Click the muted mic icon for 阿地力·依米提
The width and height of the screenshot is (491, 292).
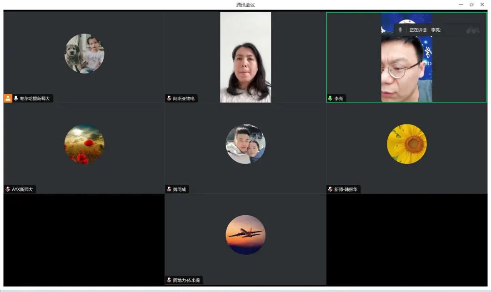(169, 280)
